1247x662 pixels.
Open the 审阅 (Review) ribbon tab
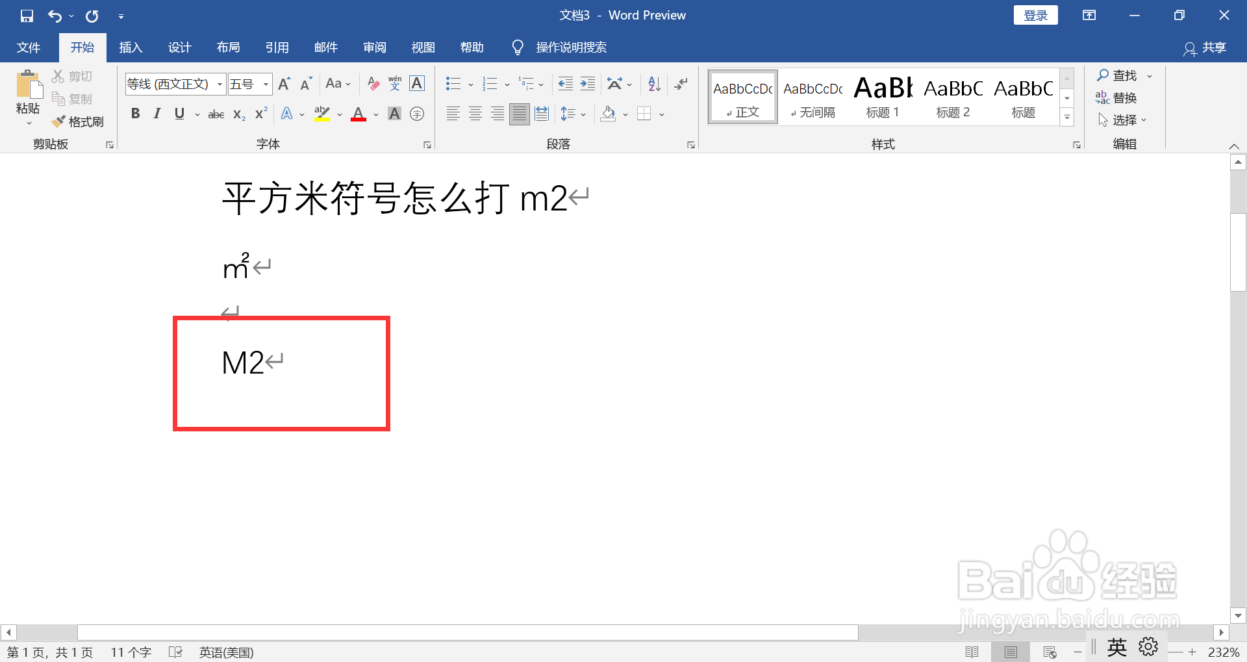[374, 47]
